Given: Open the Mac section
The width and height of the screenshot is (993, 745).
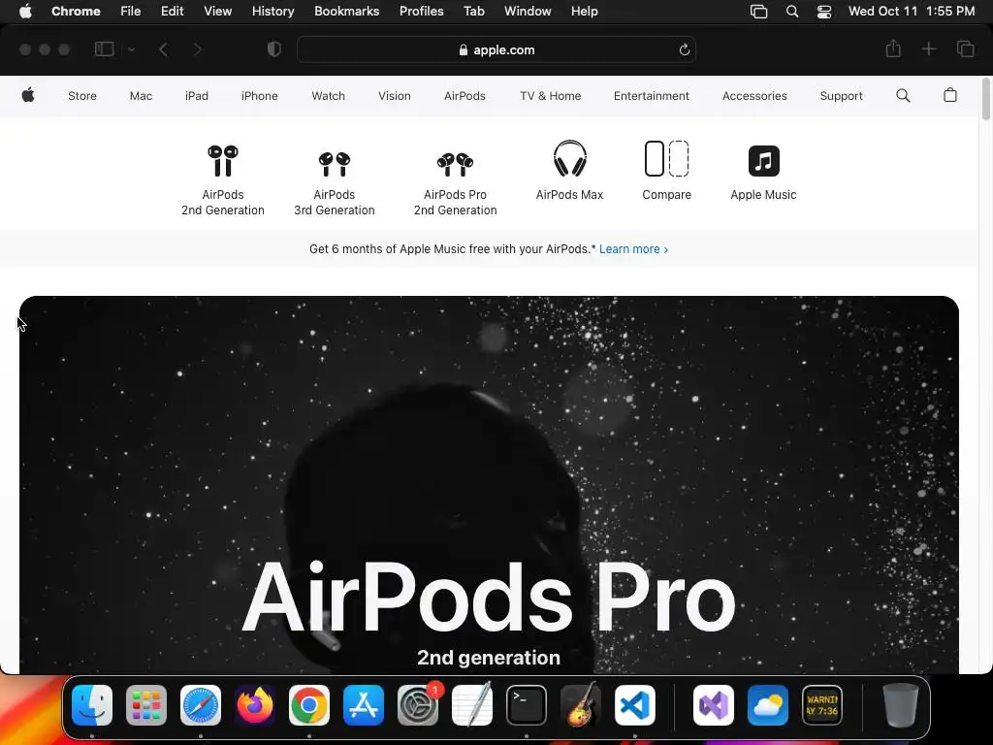Looking at the screenshot, I should (141, 96).
